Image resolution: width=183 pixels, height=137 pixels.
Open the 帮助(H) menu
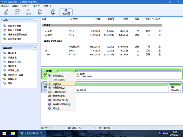point(44,6)
